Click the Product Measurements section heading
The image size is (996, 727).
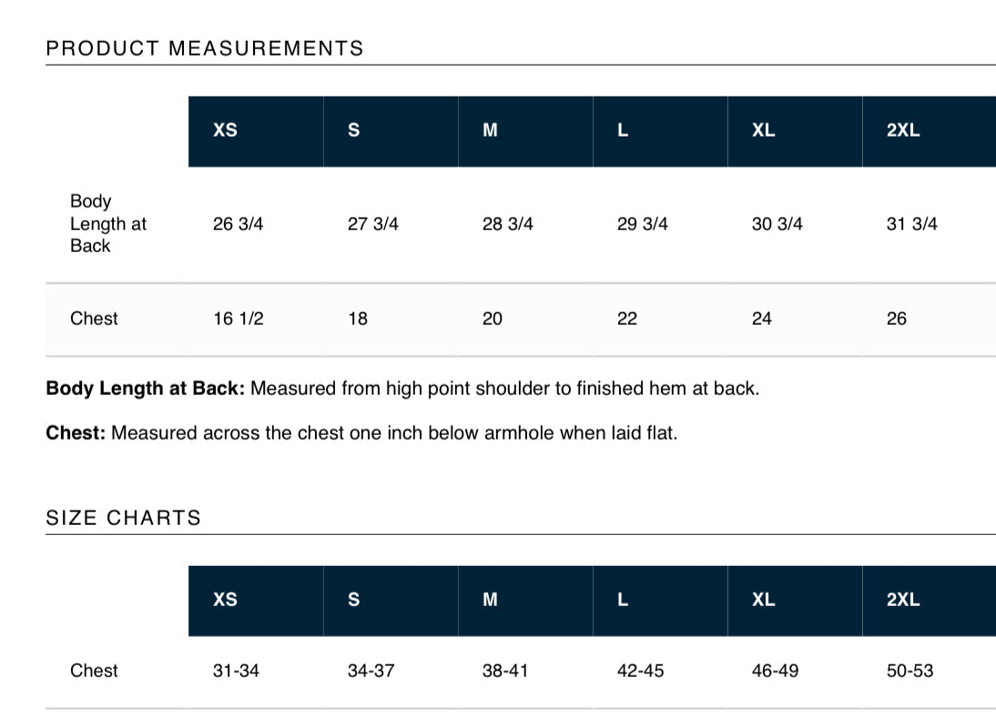point(205,48)
